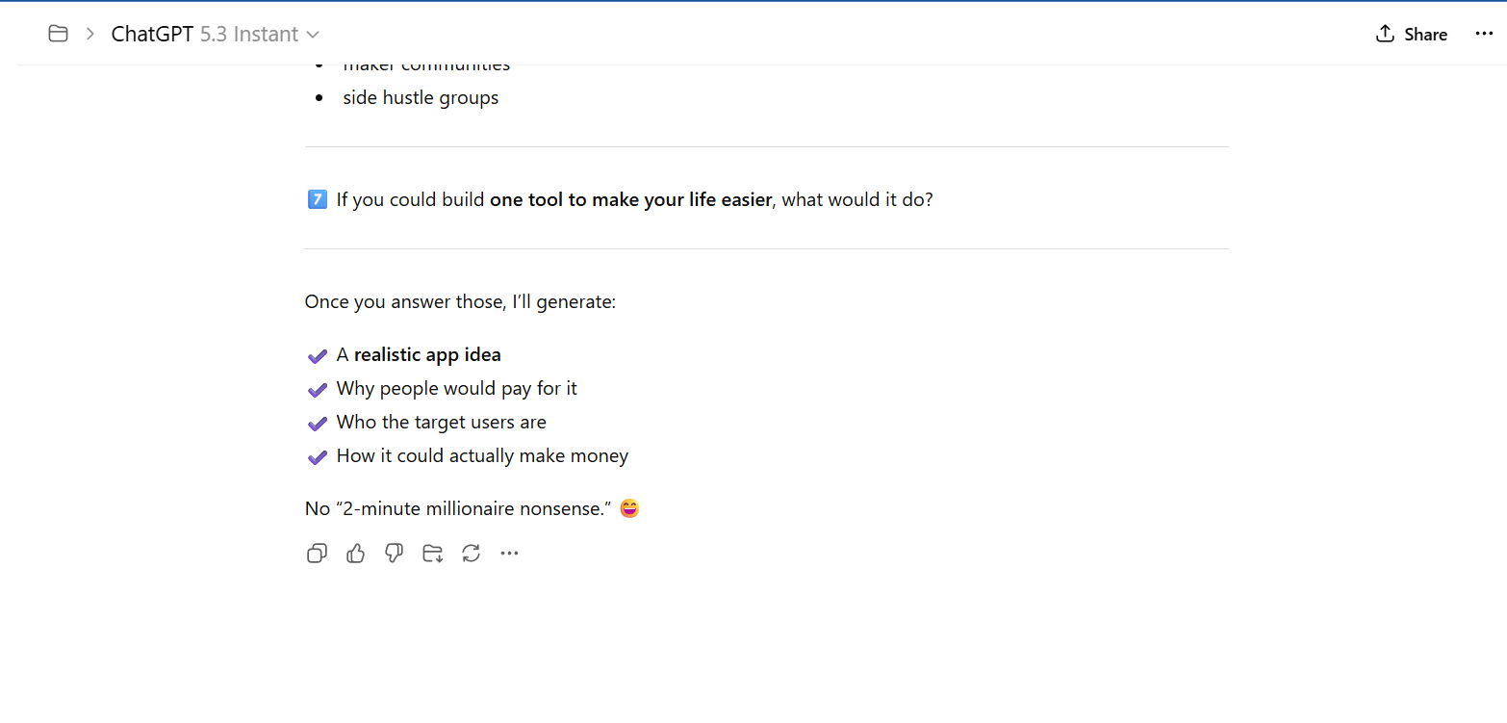Give the response a thumbs down
This screenshot has height=723, width=1507.
coord(394,553)
